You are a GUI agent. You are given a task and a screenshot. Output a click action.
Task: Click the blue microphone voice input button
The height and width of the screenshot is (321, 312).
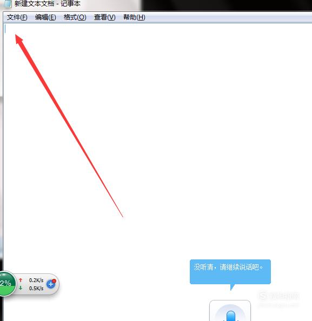point(230,311)
